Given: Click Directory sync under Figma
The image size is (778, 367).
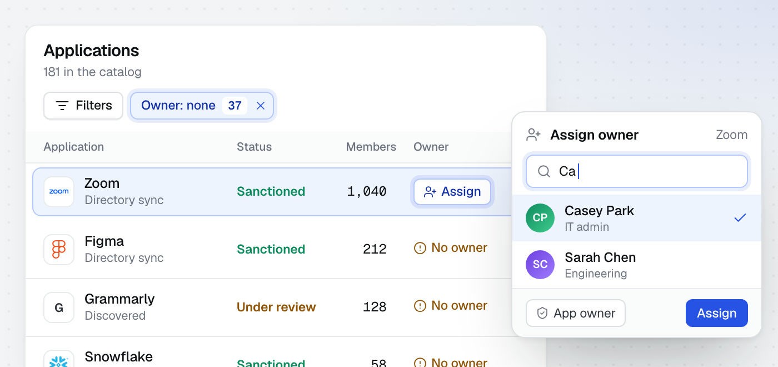Looking at the screenshot, I should [124, 258].
